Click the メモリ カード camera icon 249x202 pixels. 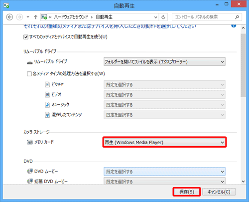[30, 142]
